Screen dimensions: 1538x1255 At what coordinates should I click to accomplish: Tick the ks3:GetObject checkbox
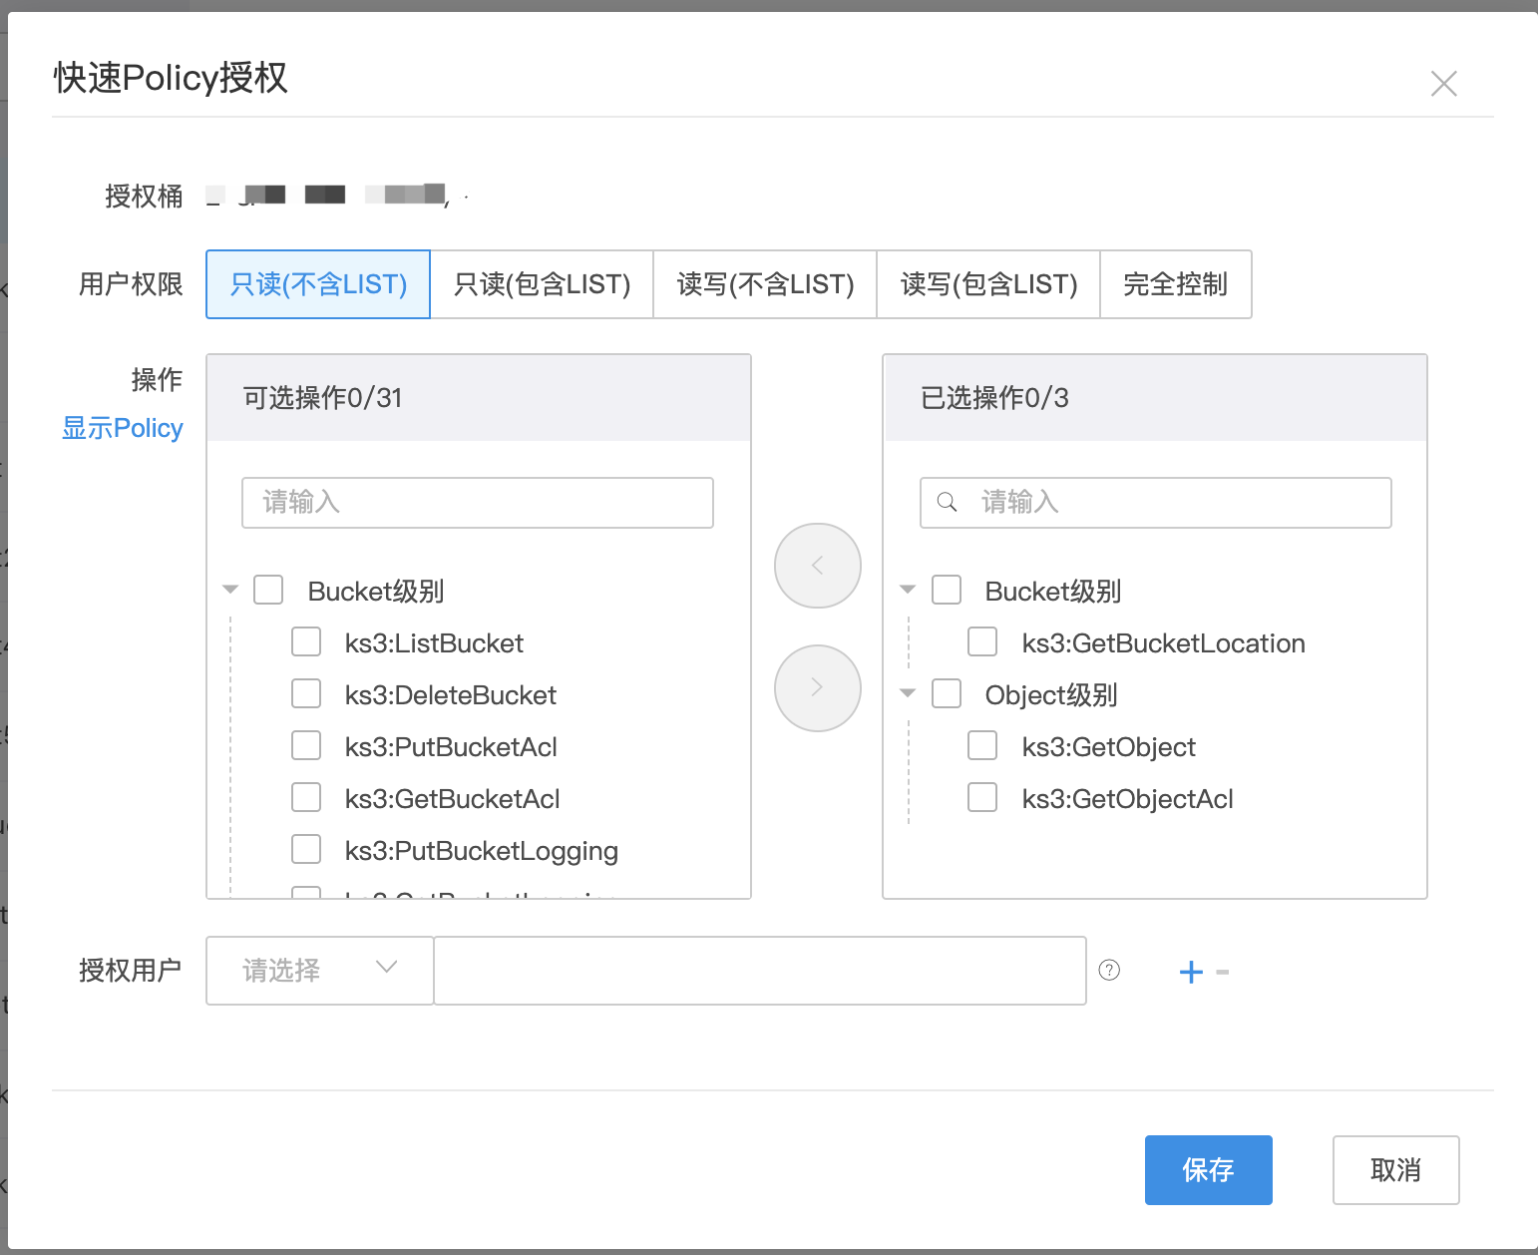click(982, 746)
